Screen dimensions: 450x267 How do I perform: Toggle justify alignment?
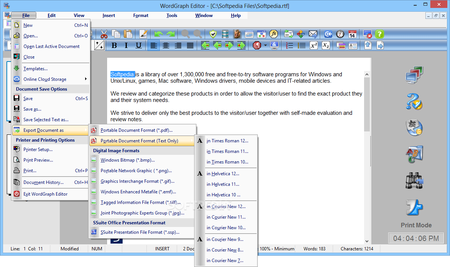pos(190,45)
